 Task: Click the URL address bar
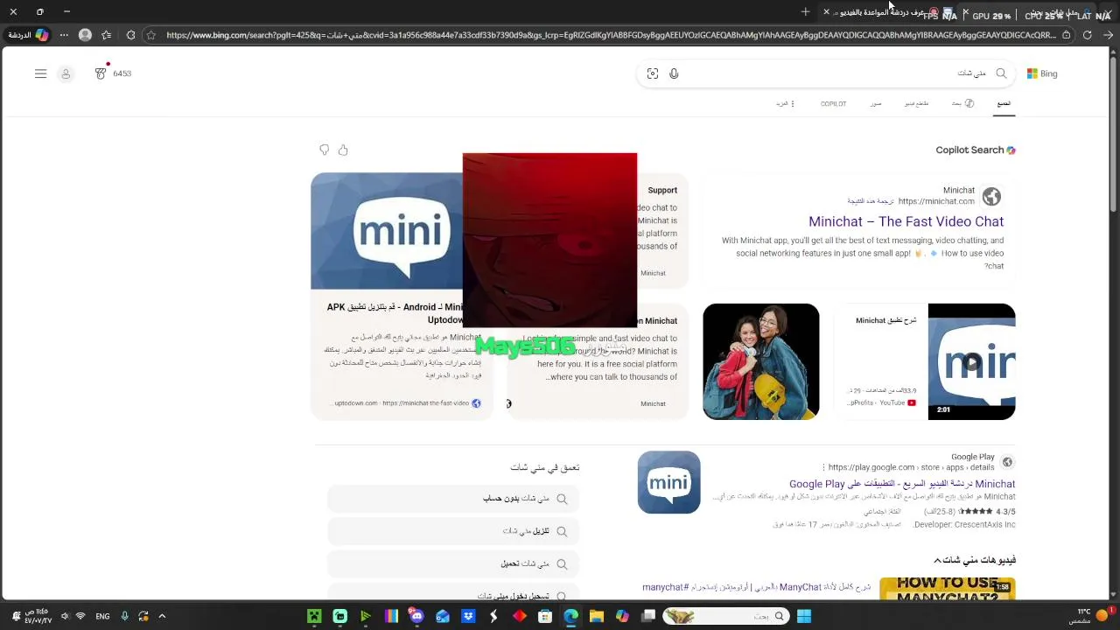611,35
